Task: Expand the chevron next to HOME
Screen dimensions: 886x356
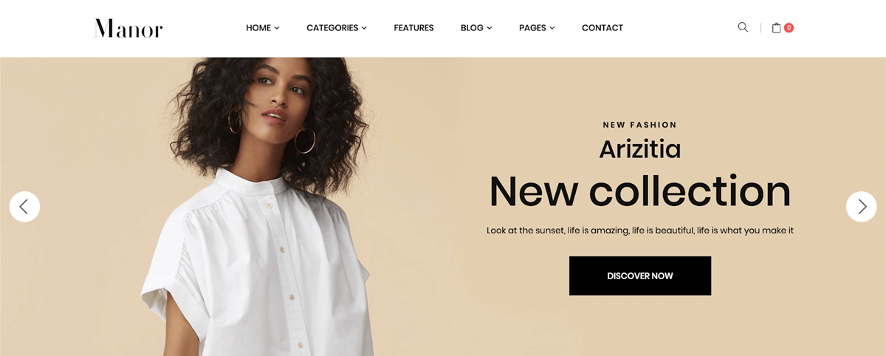Action: 277,28
